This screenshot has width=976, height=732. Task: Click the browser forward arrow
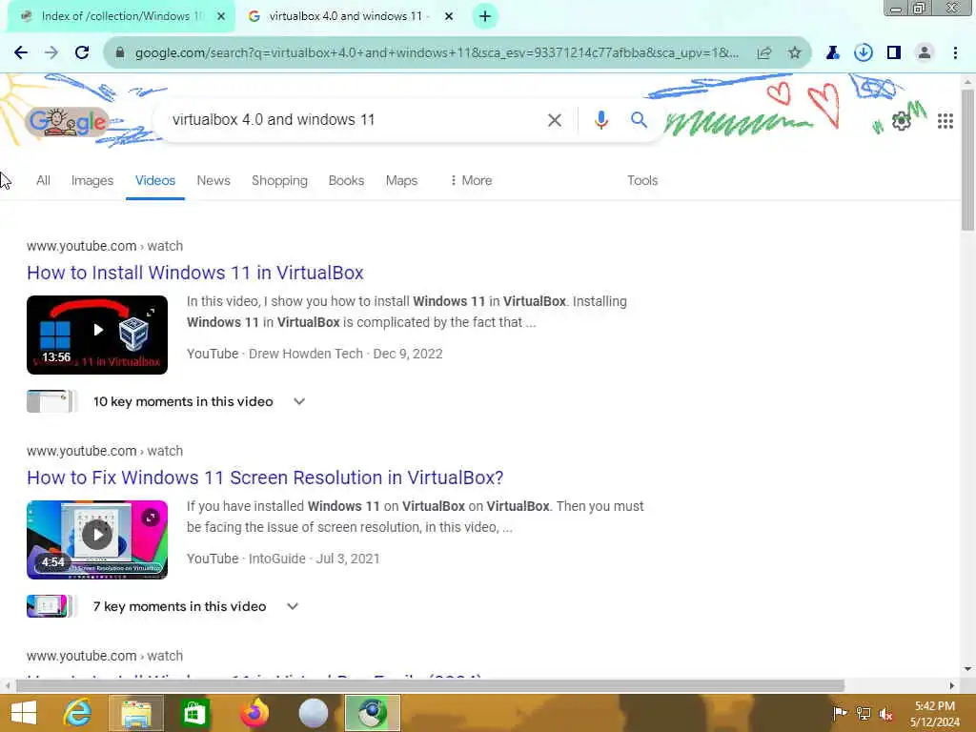point(51,53)
